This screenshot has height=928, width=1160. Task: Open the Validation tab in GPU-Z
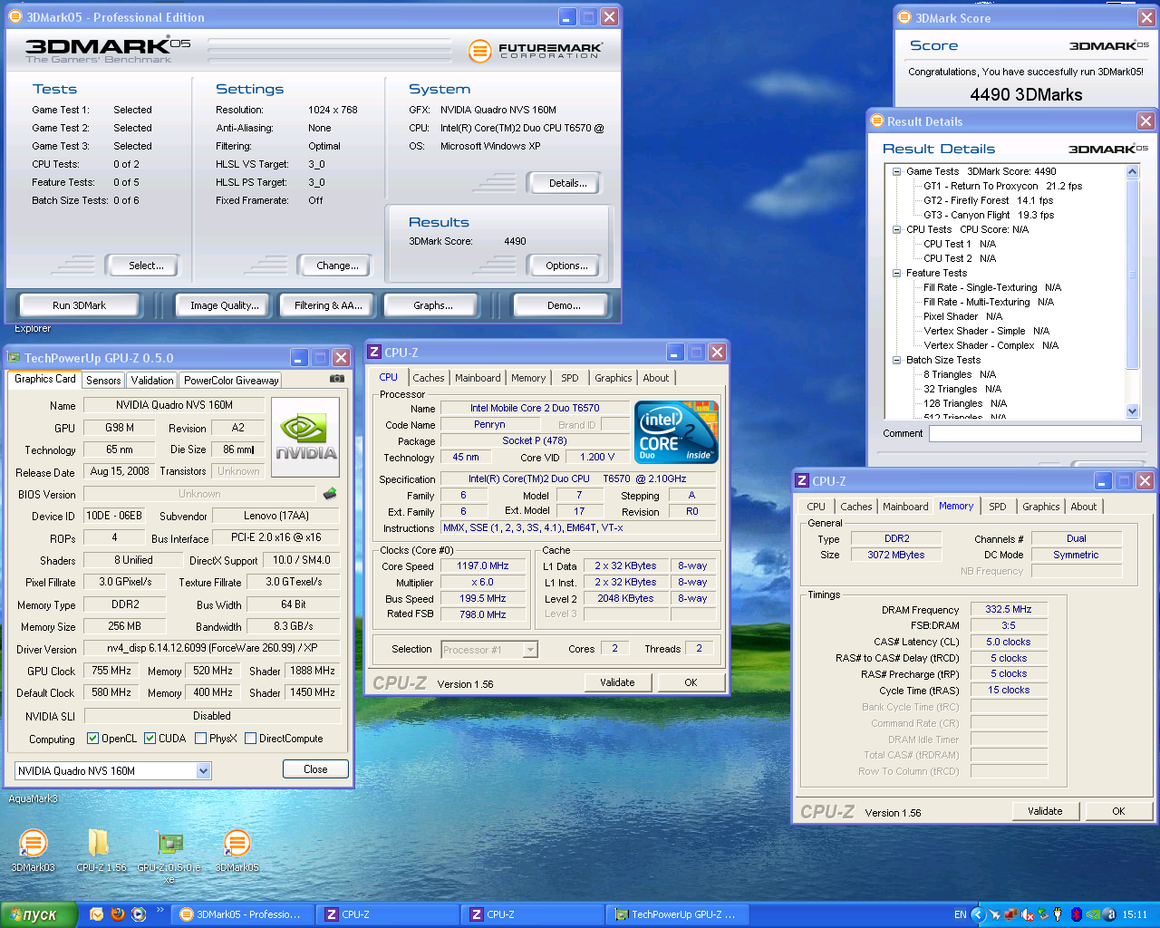pos(151,381)
